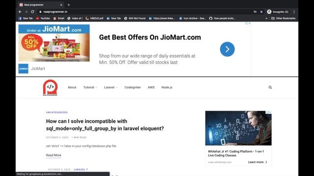Open new tab with plus button

pos(69,5)
